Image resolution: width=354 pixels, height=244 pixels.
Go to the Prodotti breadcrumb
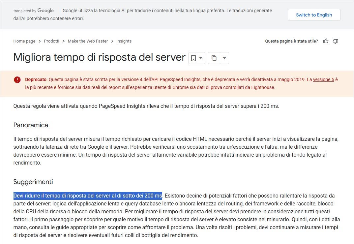pyautogui.click(x=51, y=41)
